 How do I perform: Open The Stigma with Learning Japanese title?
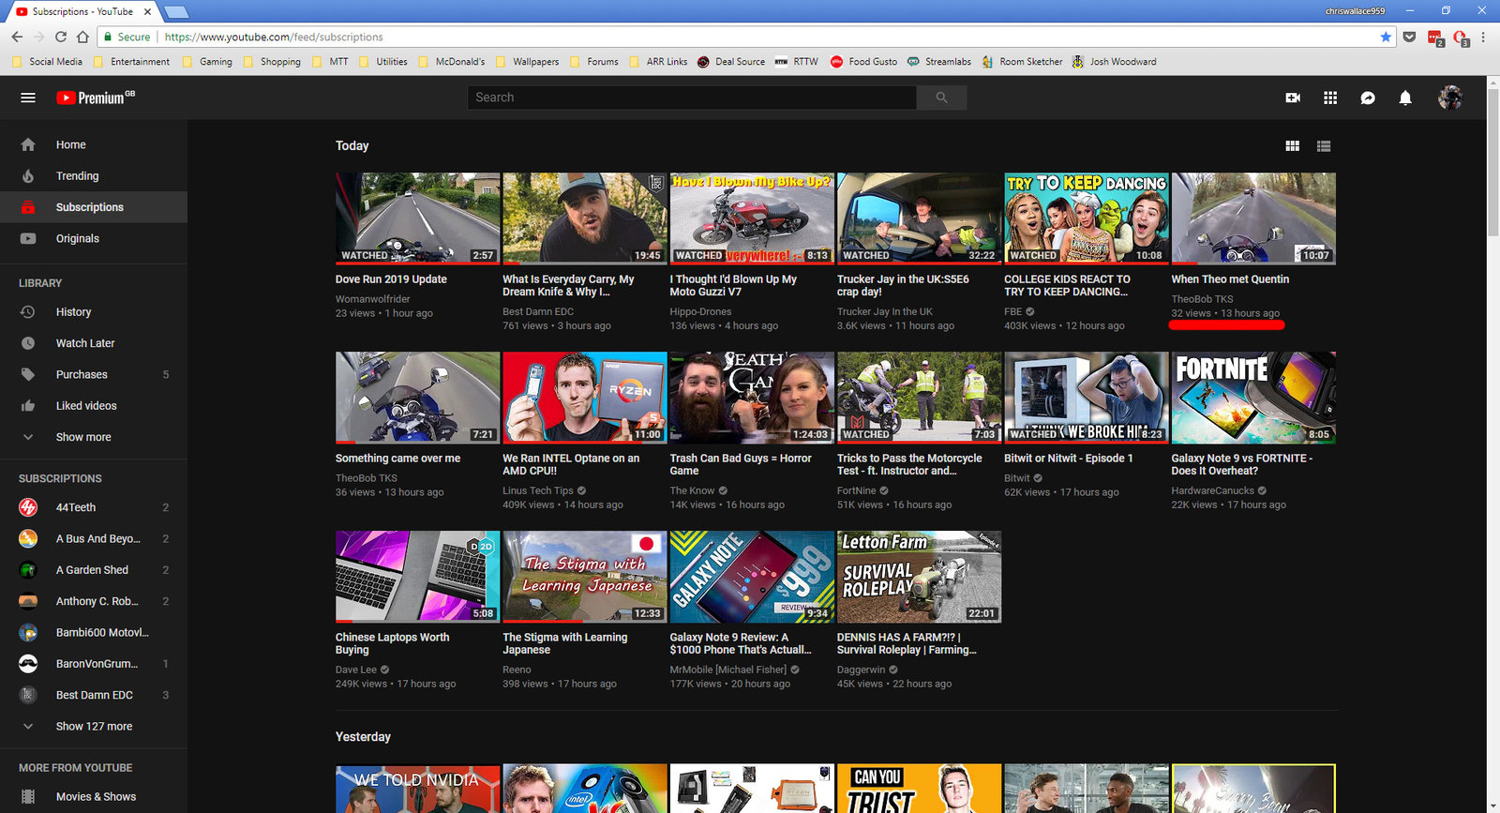pos(565,643)
